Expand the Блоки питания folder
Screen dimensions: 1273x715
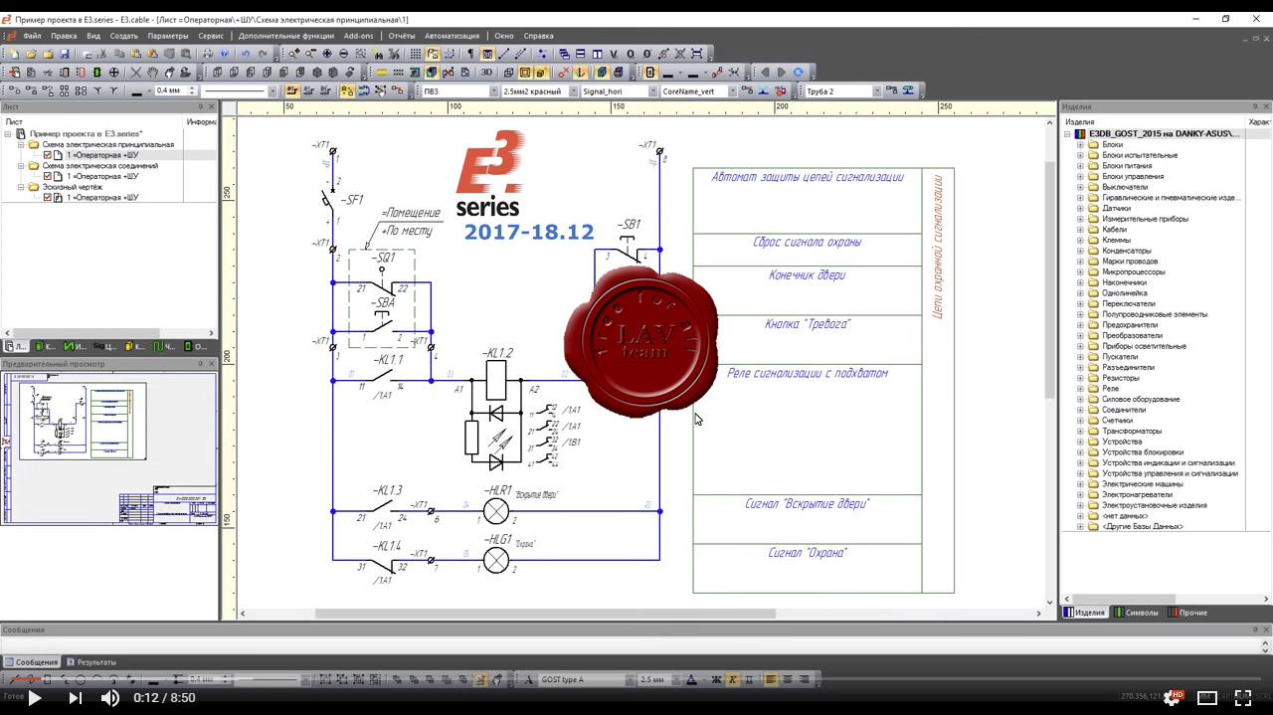click(x=1080, y=165)
